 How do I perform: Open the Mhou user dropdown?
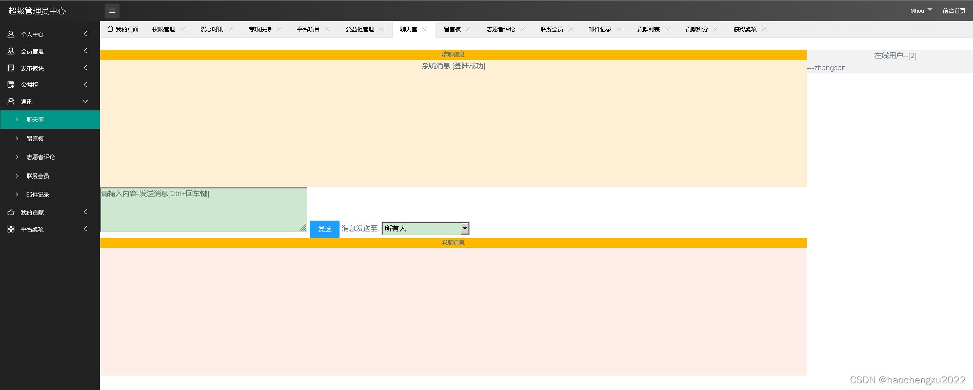[921, 11]
